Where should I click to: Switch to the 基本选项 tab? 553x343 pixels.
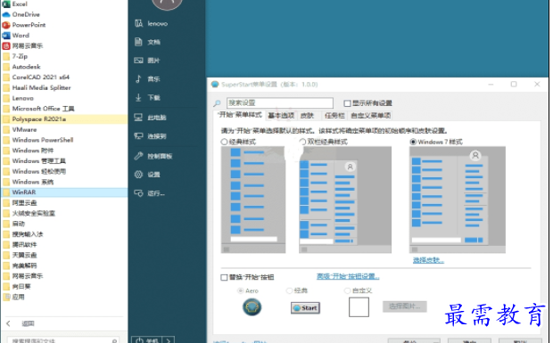click(281, 116)
